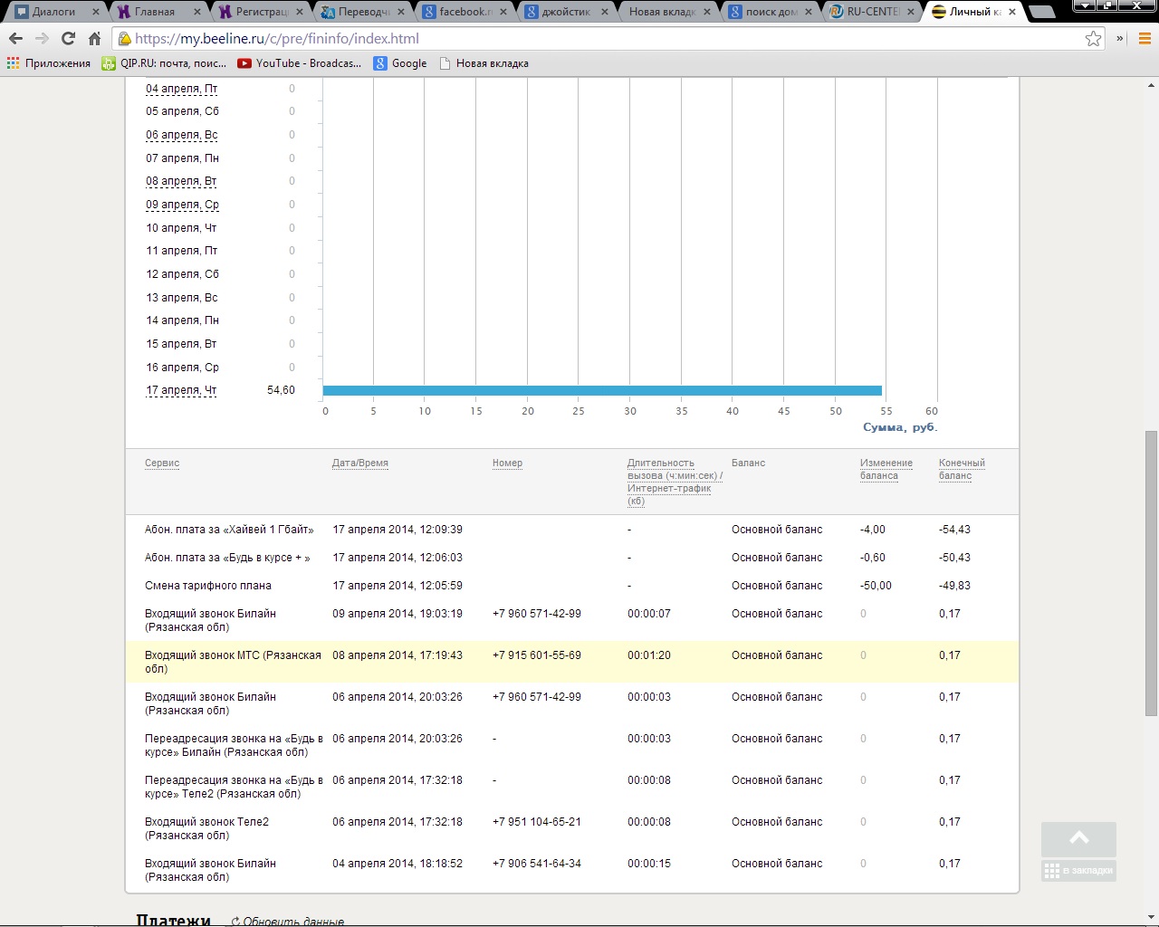
Task: Sort by Дата/Время column header
Action: click(359, 463)
